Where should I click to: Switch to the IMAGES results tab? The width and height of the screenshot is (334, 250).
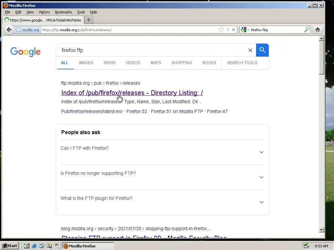pyautogui.click(x=86, y=63)
